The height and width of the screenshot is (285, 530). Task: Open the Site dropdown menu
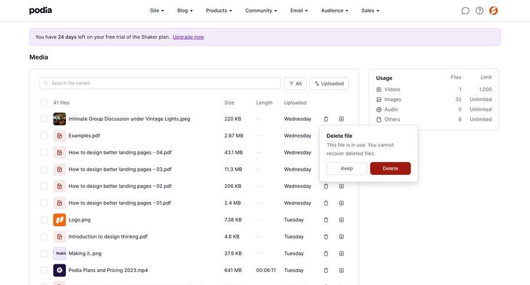(x=157, y=11)
